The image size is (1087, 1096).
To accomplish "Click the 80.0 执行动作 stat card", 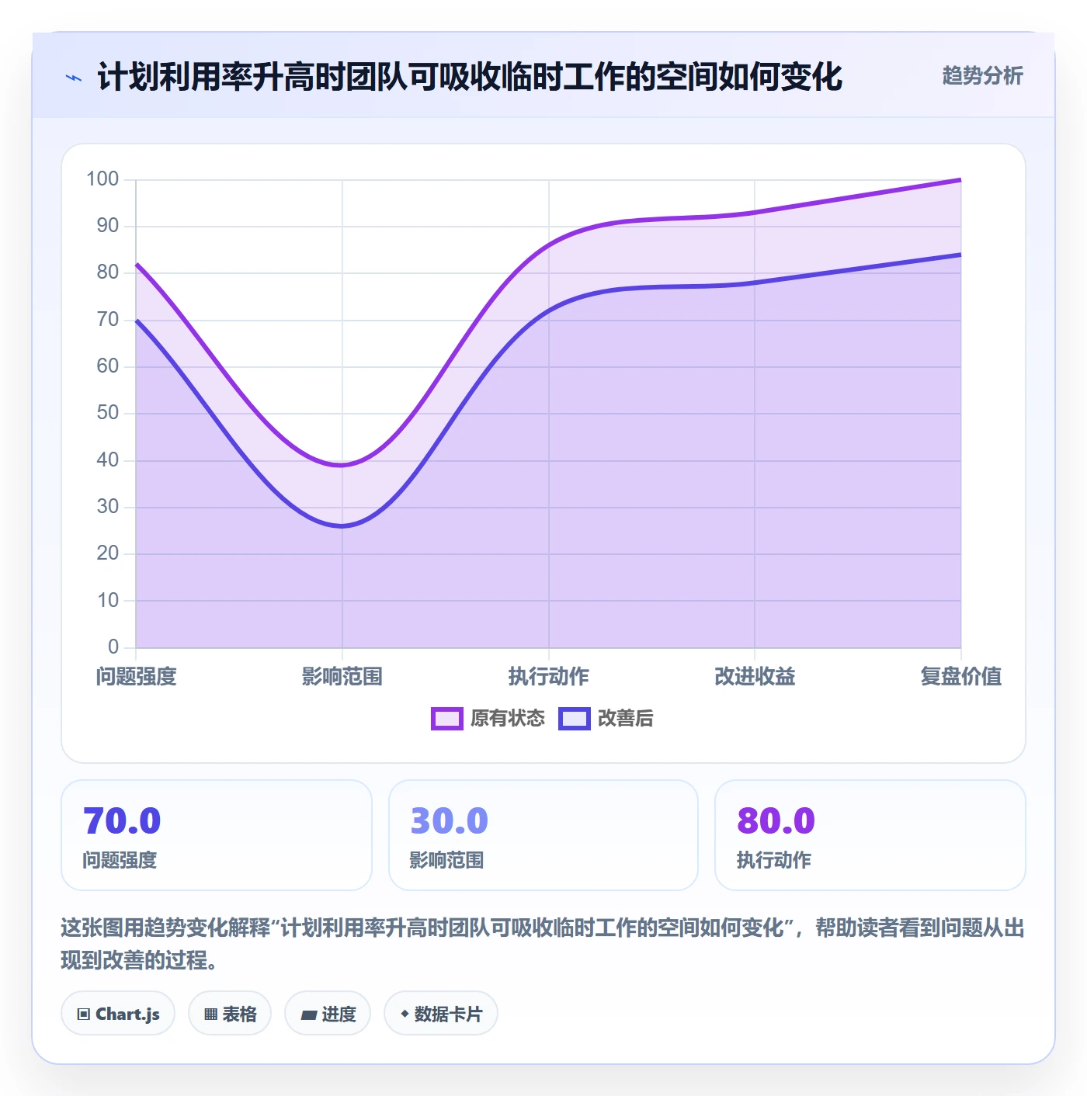I will click(870, 835).
